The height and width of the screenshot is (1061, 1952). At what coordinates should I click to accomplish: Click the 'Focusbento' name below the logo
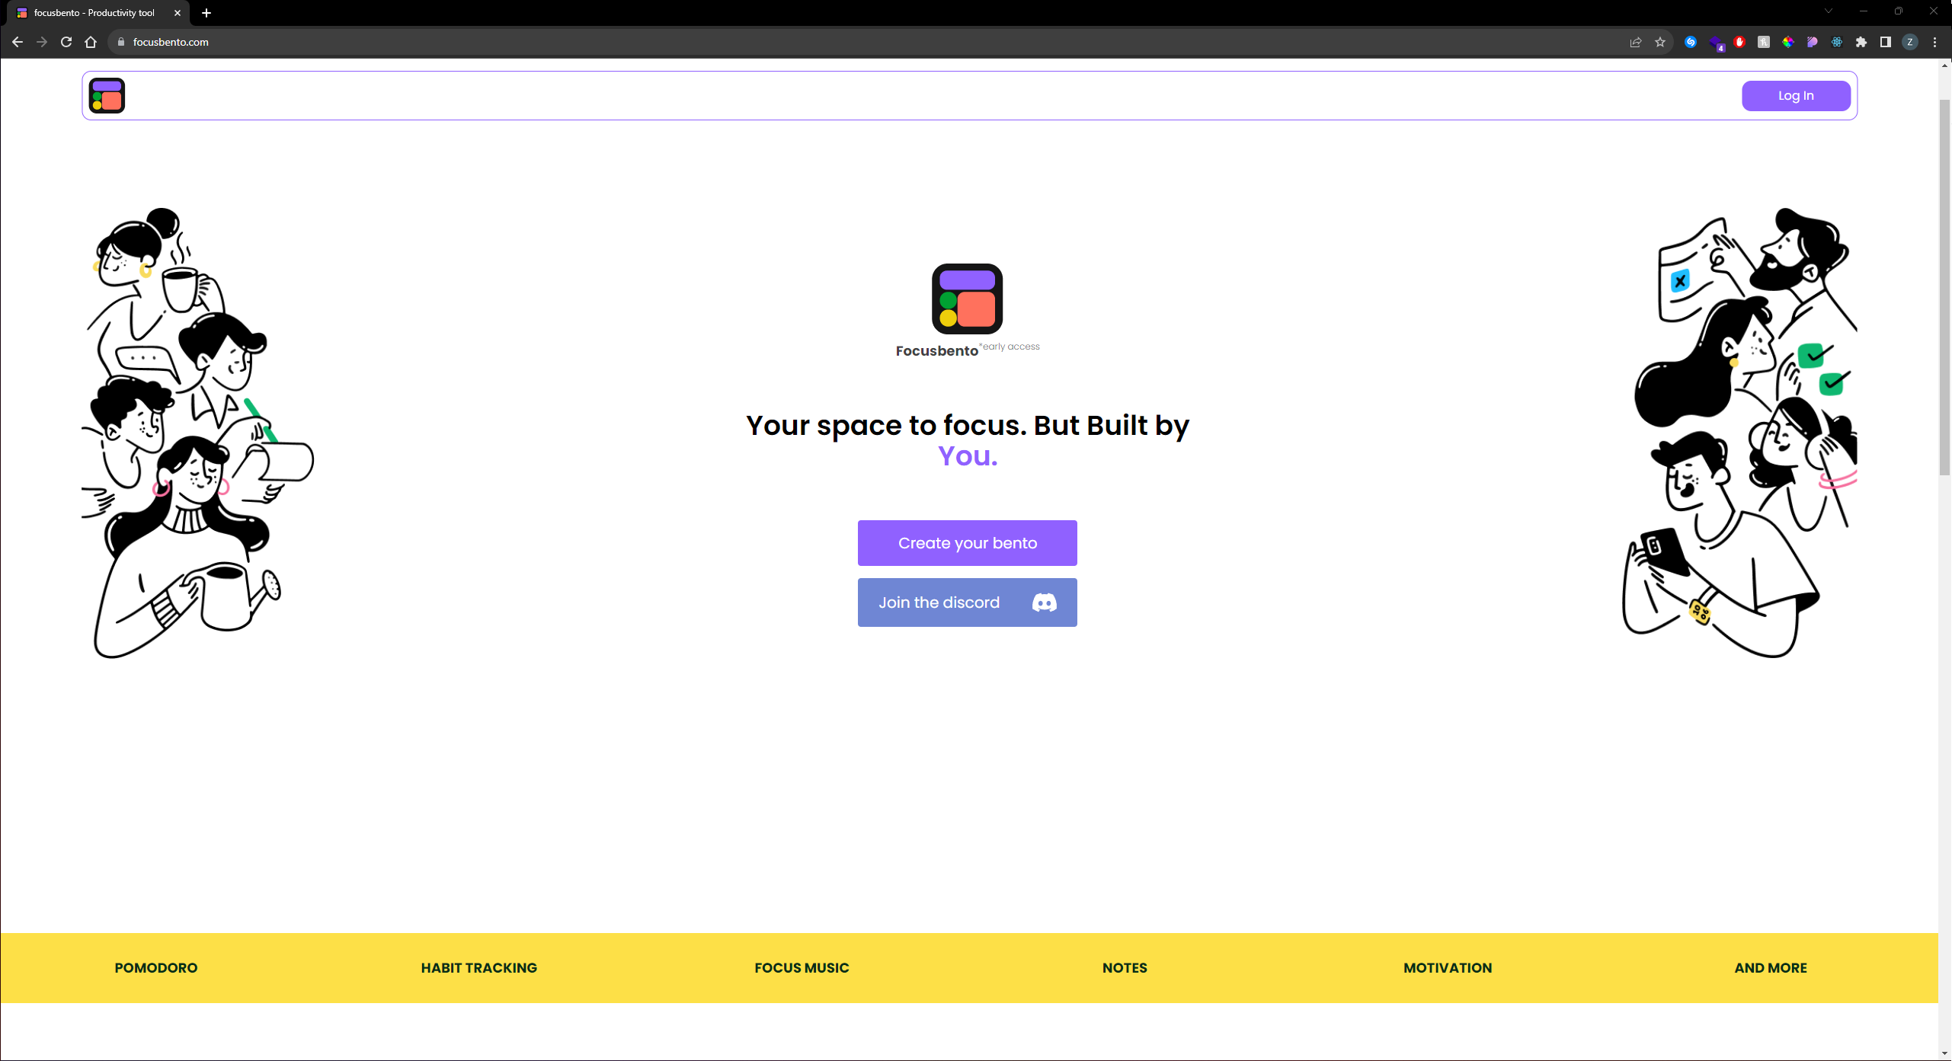pos(936,351)
